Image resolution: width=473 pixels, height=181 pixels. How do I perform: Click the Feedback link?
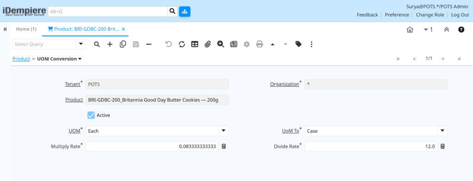point(367,15)
